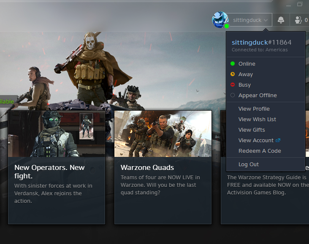Set status to Busy
The image size is (309, 244).
(x=266, y=85)
